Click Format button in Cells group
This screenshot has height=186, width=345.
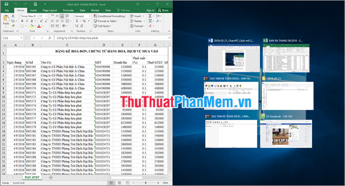[x=138, y=26]
